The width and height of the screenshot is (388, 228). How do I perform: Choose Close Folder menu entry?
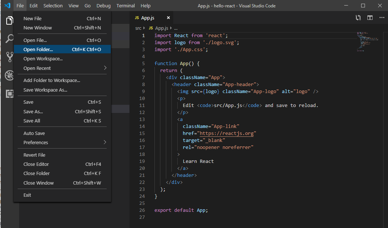point(62,173)
